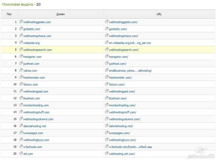Open the fatcow.com domain link
This screenshot has width=216, height=160.
[x=31, y=85]
